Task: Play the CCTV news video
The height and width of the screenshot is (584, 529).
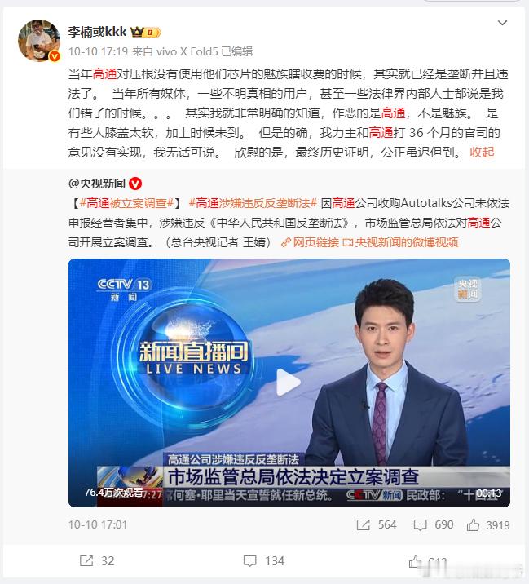Action: tap(289, 383)
